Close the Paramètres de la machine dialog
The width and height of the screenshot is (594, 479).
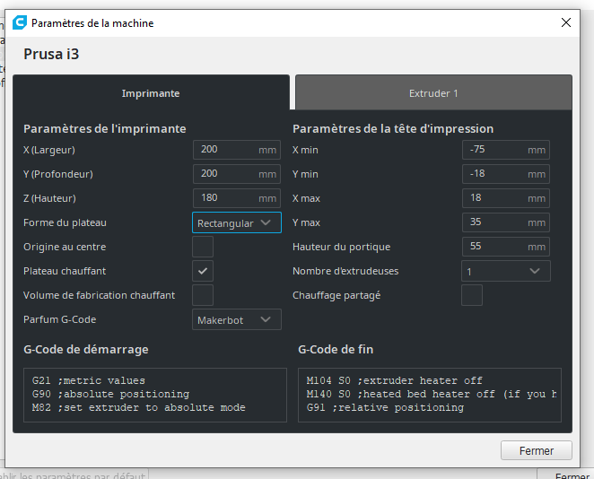pyautogui.click(x=566, y=22)
